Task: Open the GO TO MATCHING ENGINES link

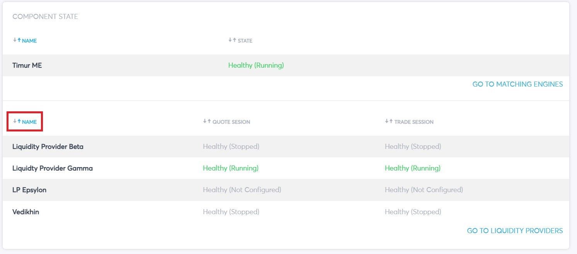Action: tap(517, 84)
